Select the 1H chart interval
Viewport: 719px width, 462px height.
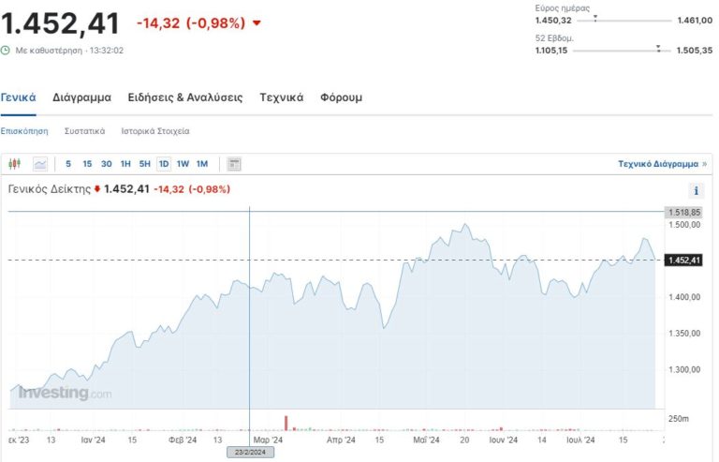coord(125,164)
